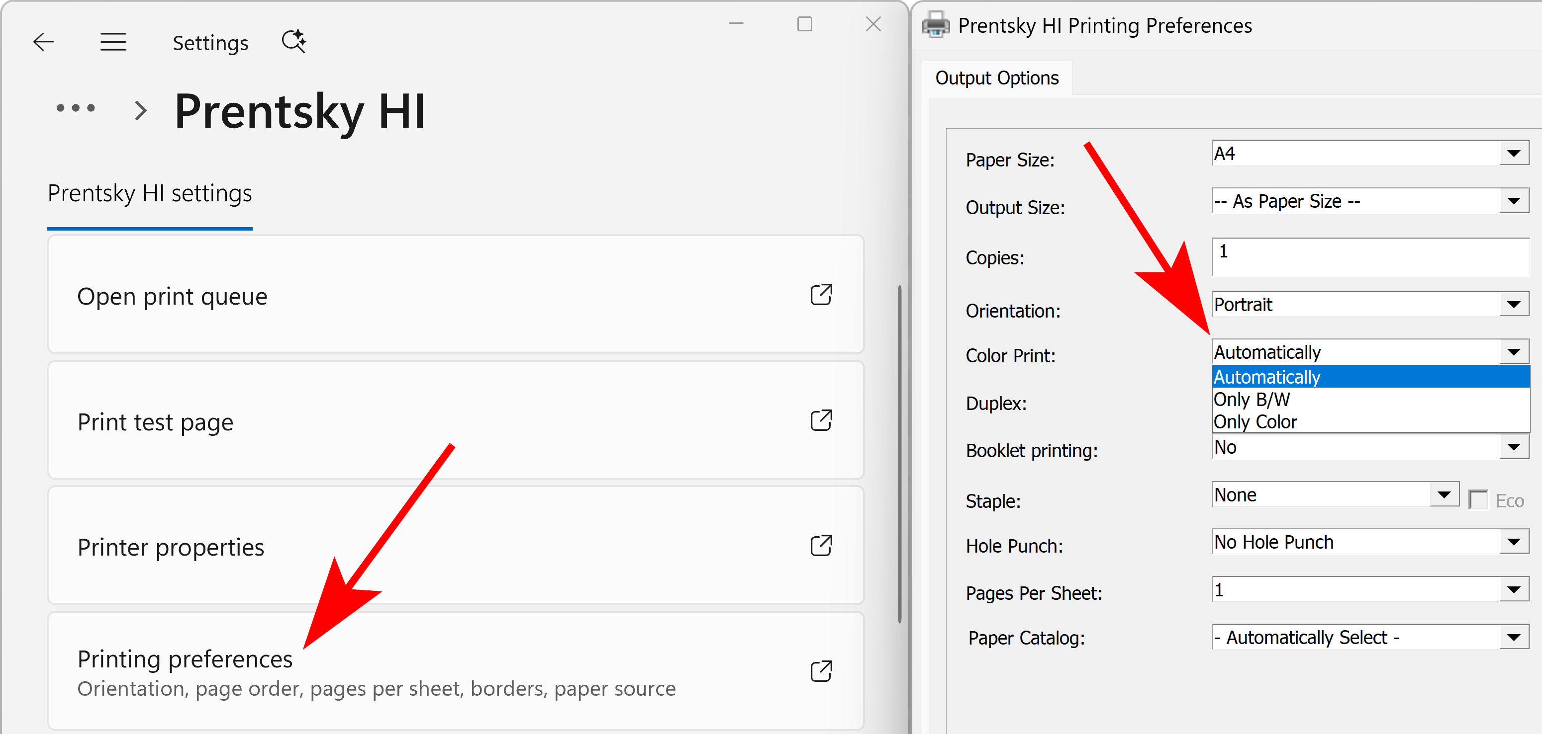Open the breadcrumb ellipsis in Settings

(76, 108)
